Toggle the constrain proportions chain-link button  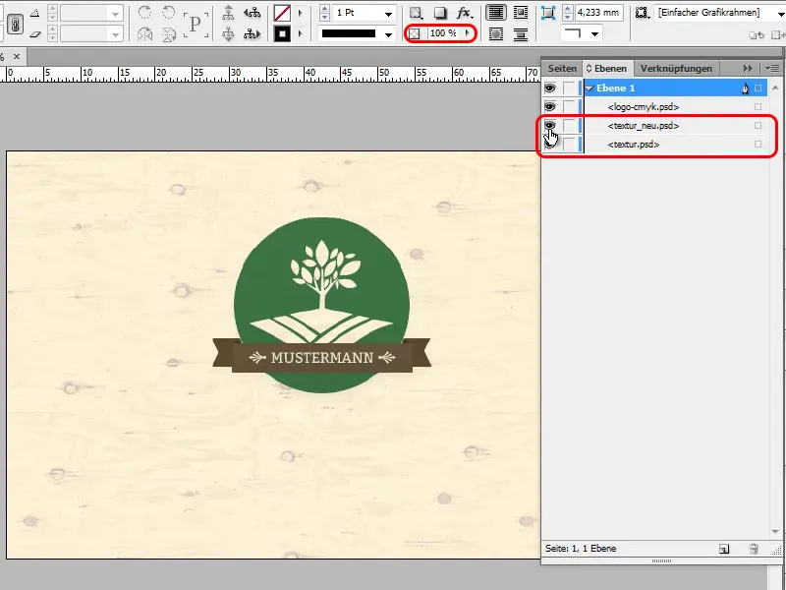click(16, 24)
